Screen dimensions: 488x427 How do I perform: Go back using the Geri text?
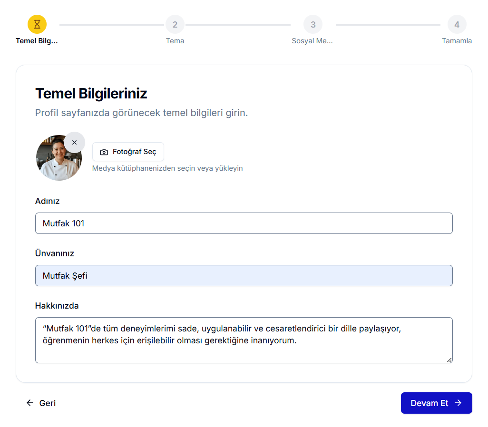pos(48,403)
